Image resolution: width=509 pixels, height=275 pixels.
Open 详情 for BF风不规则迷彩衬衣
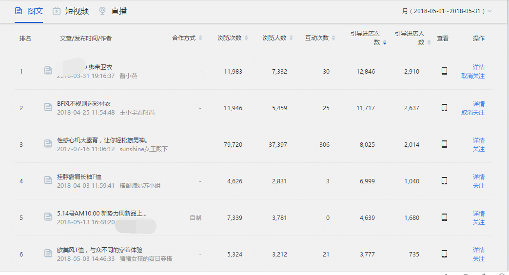tap(478, 104)
